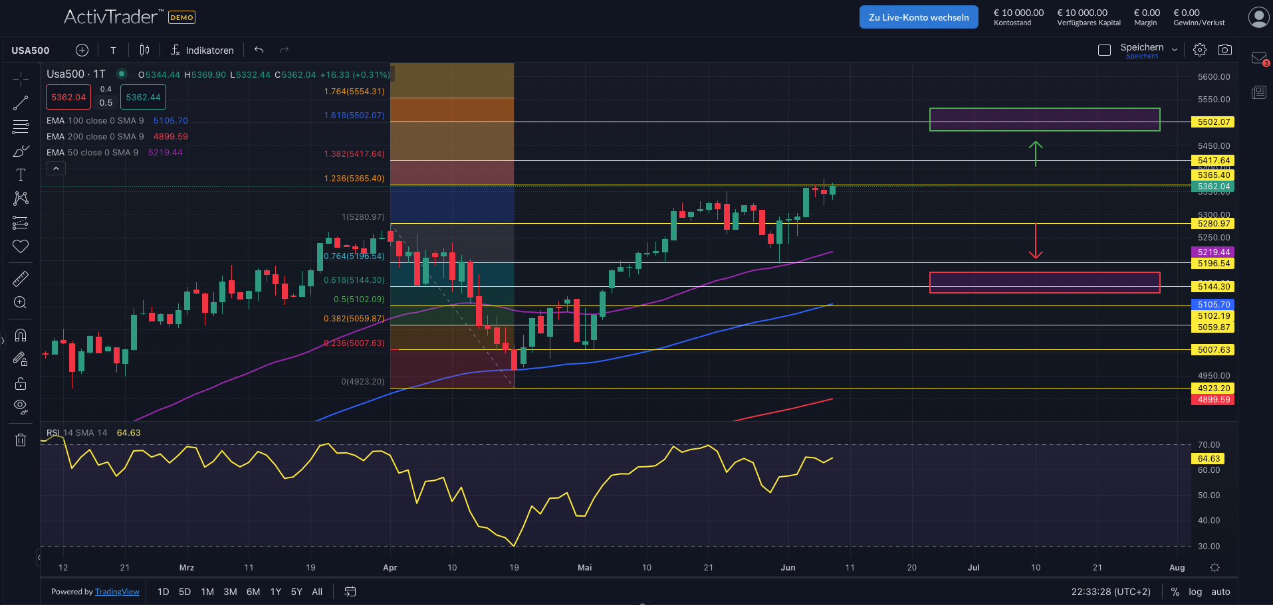Select the All timeframe tab
Image resolution: width=1273 pixels, height=605 pixels.
pyautogui.click(x=317, y=591)
